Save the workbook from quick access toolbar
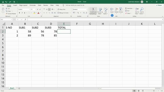 pos(3,2)
